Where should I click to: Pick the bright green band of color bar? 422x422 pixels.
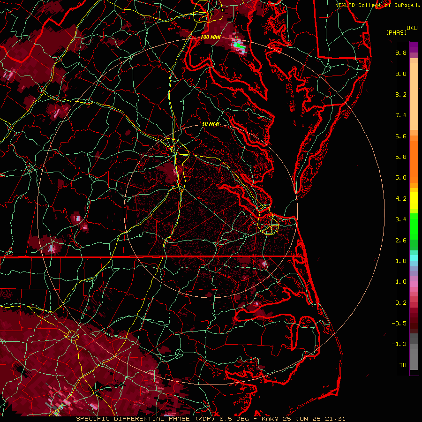(x=414, y=226)
